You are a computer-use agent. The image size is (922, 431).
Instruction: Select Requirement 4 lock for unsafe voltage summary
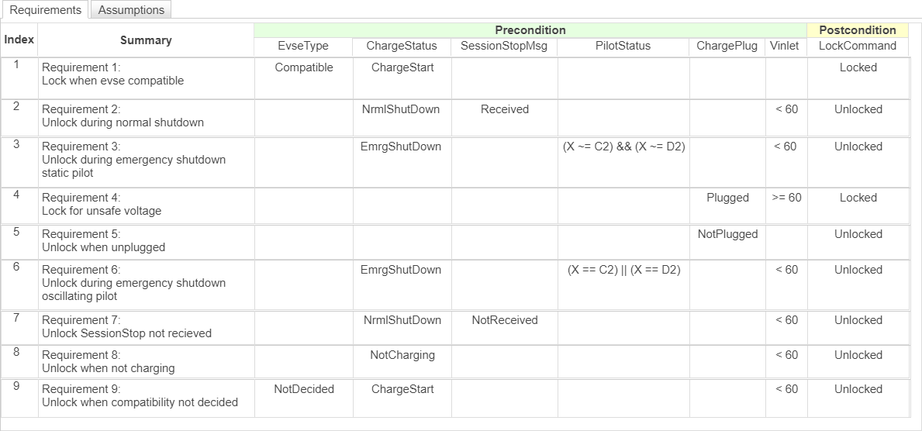click(x=102, y=205)
